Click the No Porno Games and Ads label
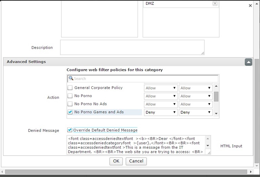This screenshot has height=177, width=260. click(99, 112)
